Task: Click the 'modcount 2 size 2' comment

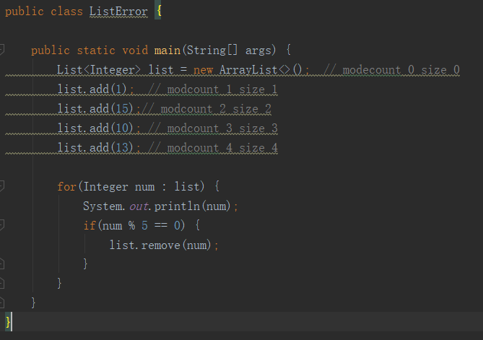Action: point(206,109)
